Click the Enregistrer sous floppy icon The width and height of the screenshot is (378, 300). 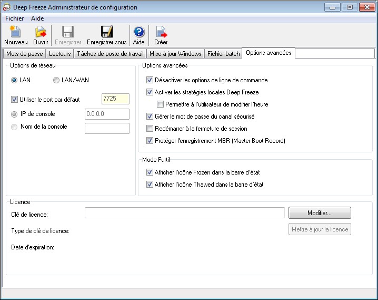[107, 32]
